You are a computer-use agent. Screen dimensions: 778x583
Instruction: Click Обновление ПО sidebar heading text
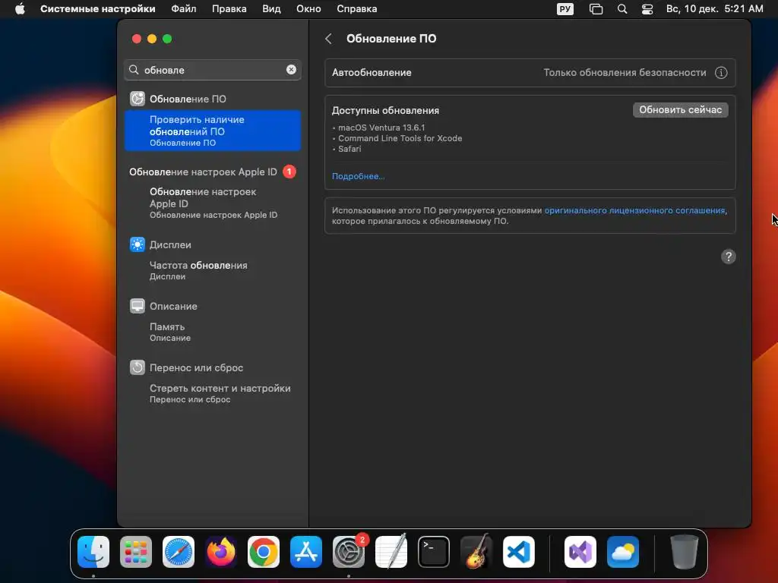[x=188, y=99]
